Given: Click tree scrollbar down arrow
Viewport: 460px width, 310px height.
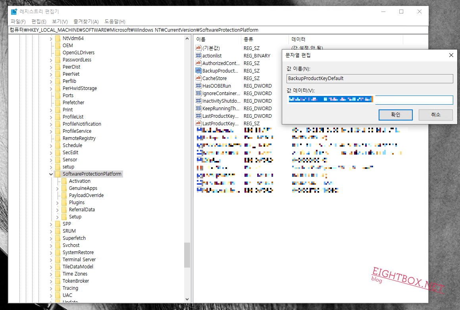Looking at the screenshot, I should (187, 299).
